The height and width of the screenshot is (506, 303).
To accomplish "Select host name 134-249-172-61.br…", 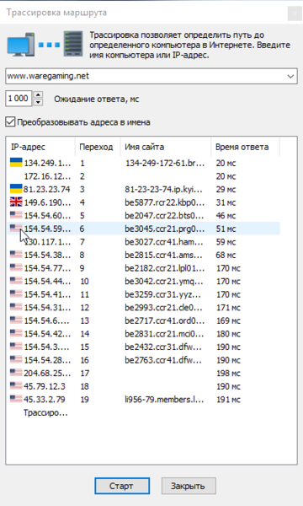I will pos(164,163).
